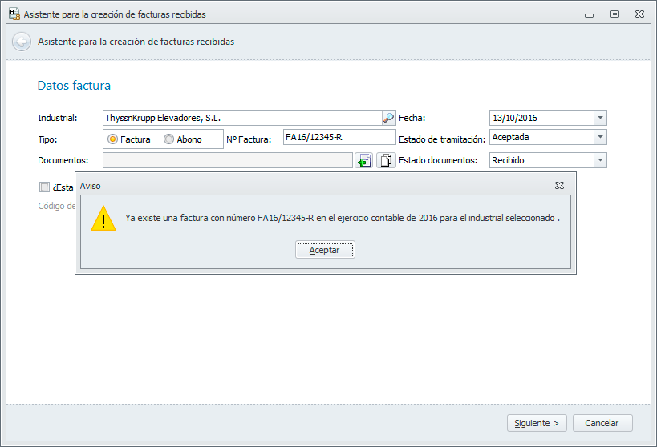Click the warning message about FA16/12345-R
Viewport: 657px width, 447px height.
point(343,218)
